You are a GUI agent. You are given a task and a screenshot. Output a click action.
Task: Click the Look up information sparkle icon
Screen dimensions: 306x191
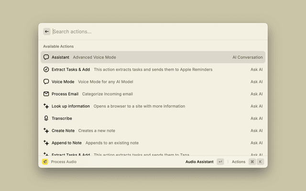(x=46, y=106)
